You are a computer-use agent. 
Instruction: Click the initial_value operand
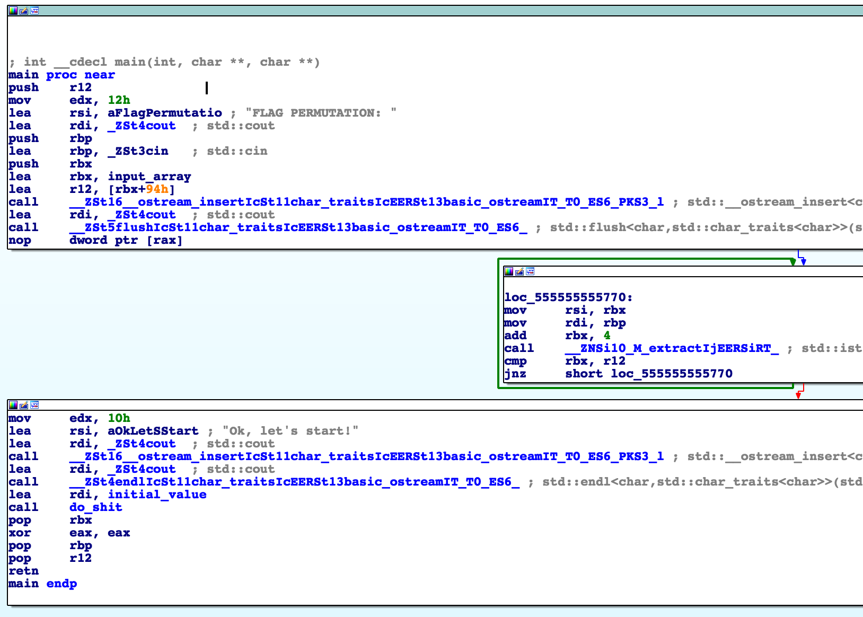coord(157,495)
